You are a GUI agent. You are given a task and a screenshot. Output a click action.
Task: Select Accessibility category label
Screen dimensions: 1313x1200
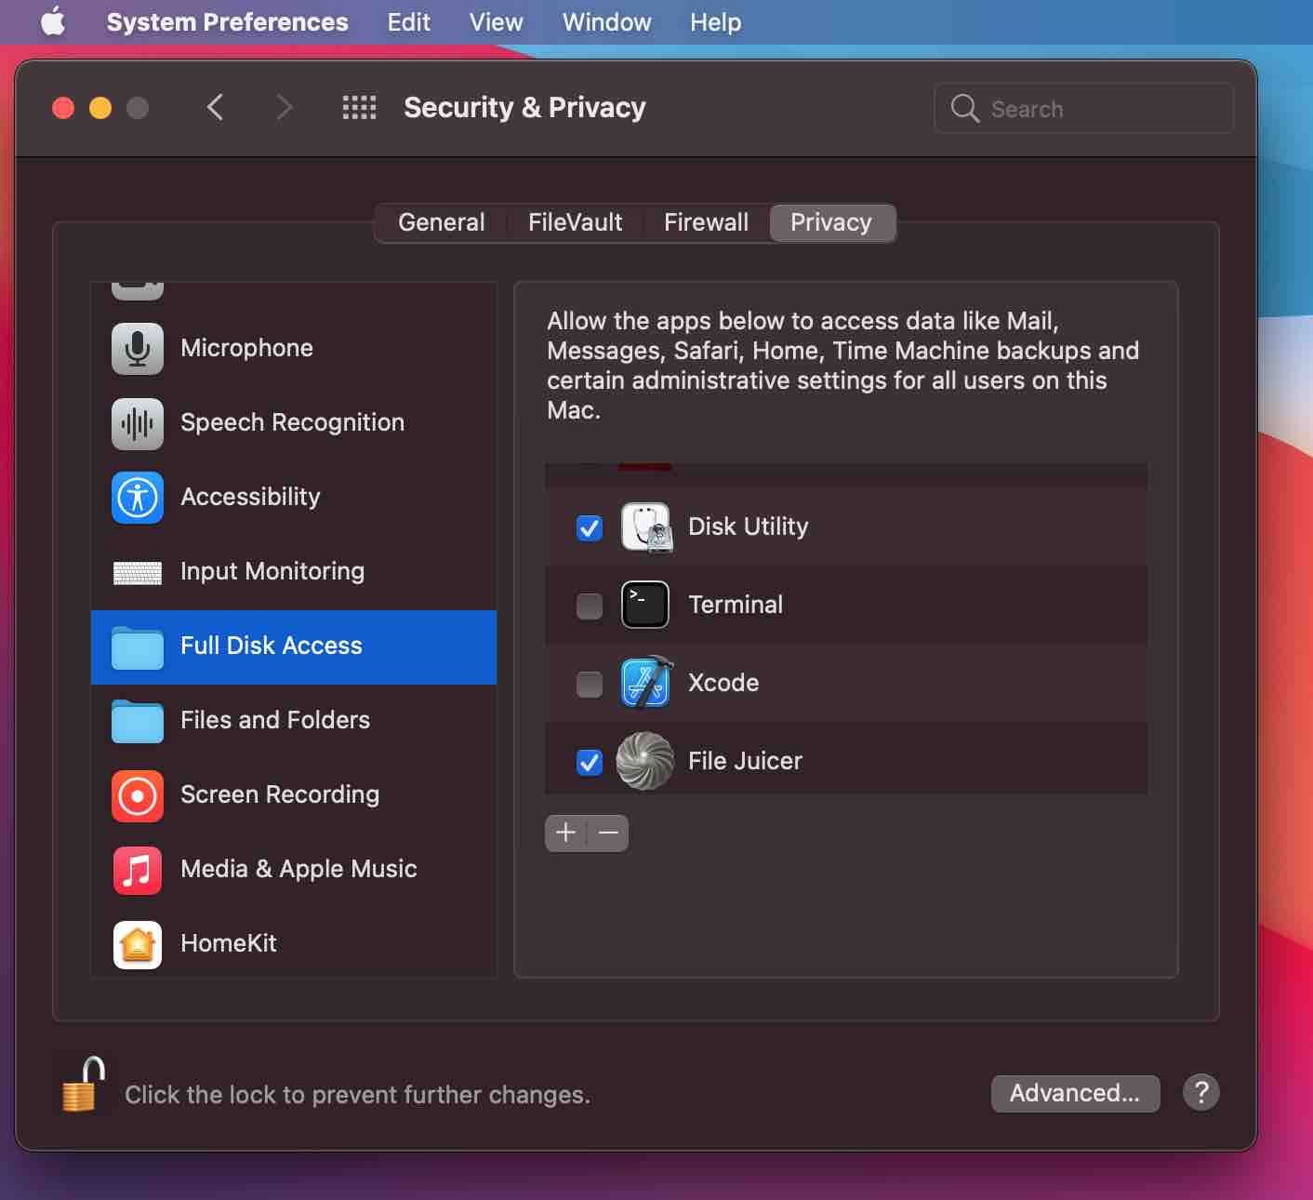coord(250,497)
